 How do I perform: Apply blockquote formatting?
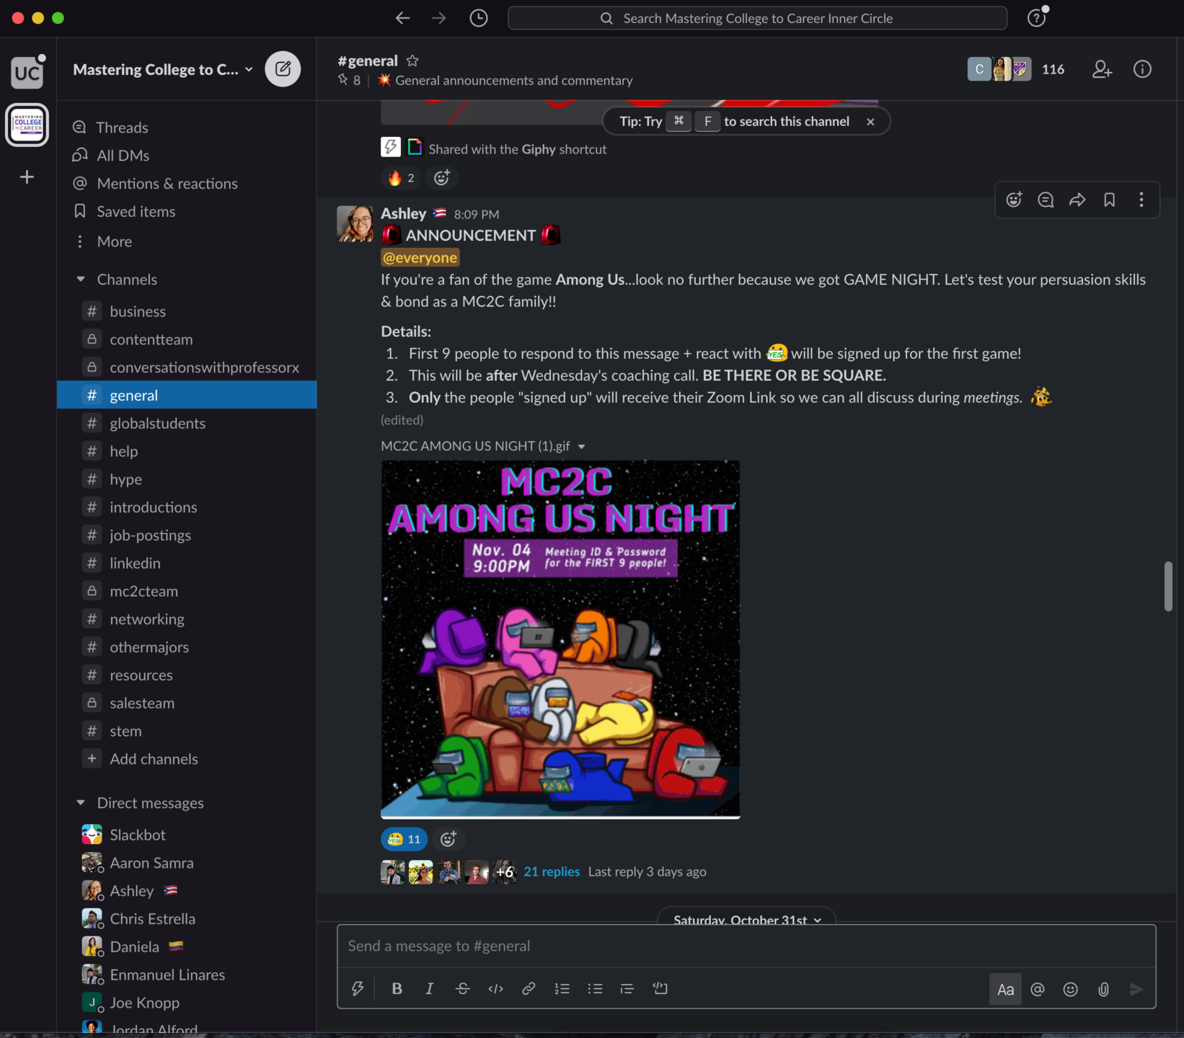627,989
